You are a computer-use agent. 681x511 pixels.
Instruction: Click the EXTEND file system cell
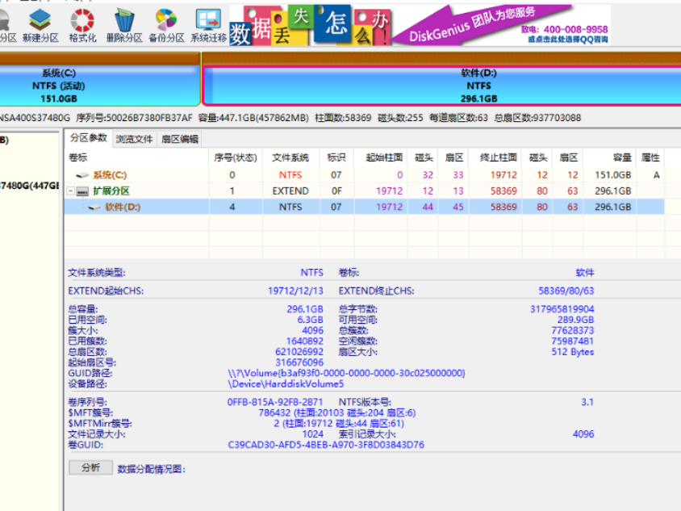pyautogui.click(x=290, y=191)
